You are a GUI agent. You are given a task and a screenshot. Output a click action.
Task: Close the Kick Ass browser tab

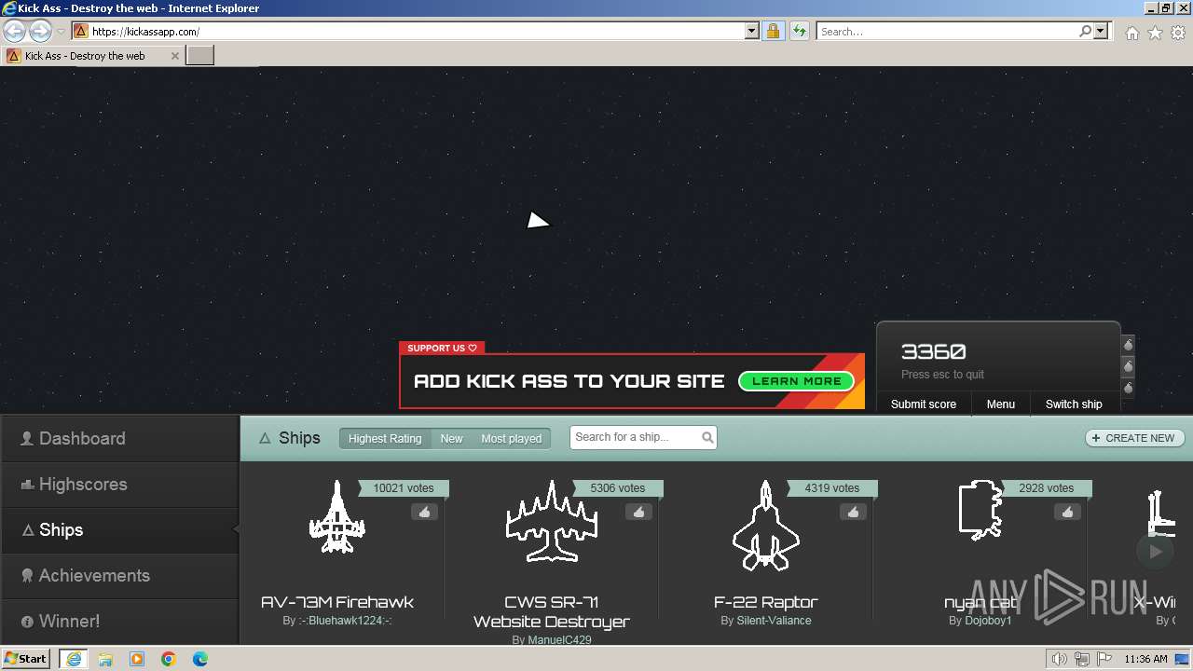(175, 56)
